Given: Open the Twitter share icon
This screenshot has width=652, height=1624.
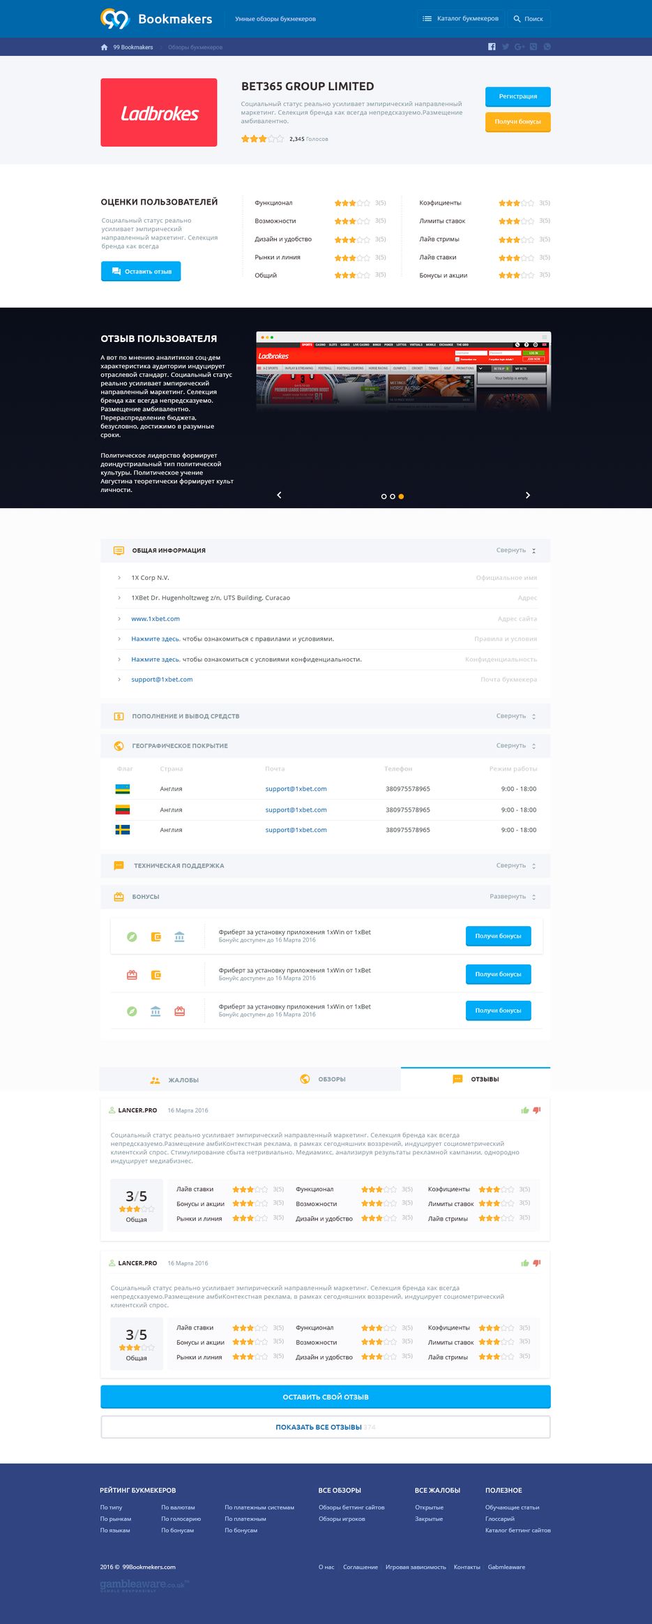Looking at the screenshot, I should tap(506, 47).
